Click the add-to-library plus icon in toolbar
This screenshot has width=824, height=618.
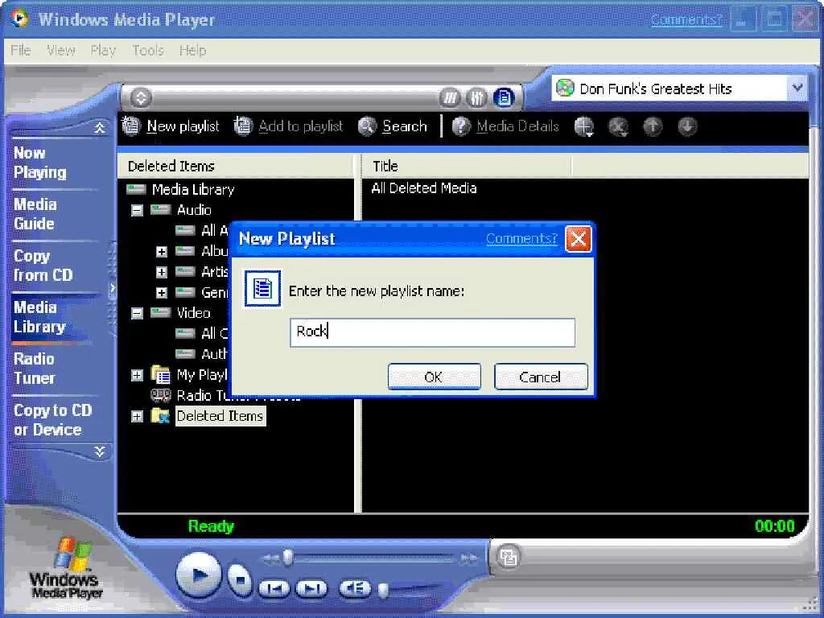click(x=584, y=126)
